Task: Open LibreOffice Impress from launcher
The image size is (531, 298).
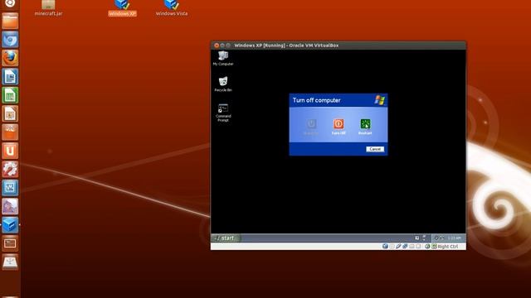Action: [x=10, y=113]
